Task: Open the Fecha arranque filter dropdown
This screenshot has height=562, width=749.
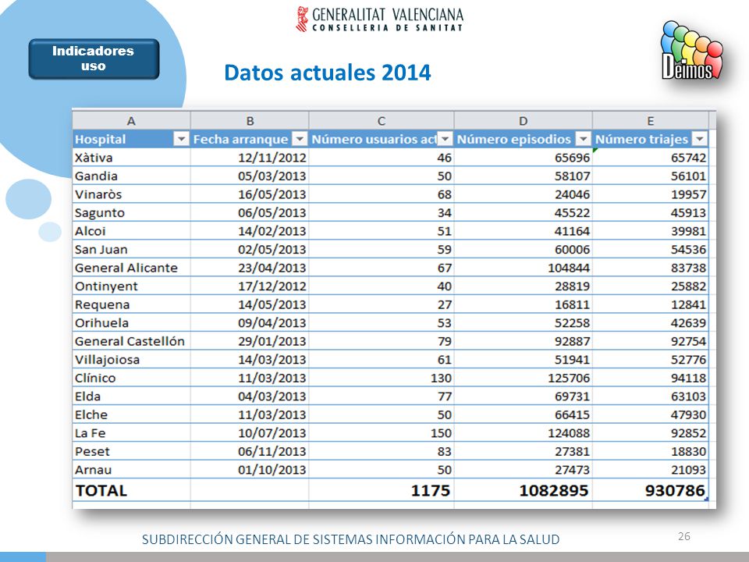Action: pyautogui.click(x=300, y=139)
